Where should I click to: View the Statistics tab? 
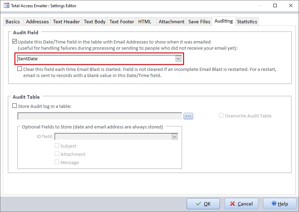[x=247, y=22]
